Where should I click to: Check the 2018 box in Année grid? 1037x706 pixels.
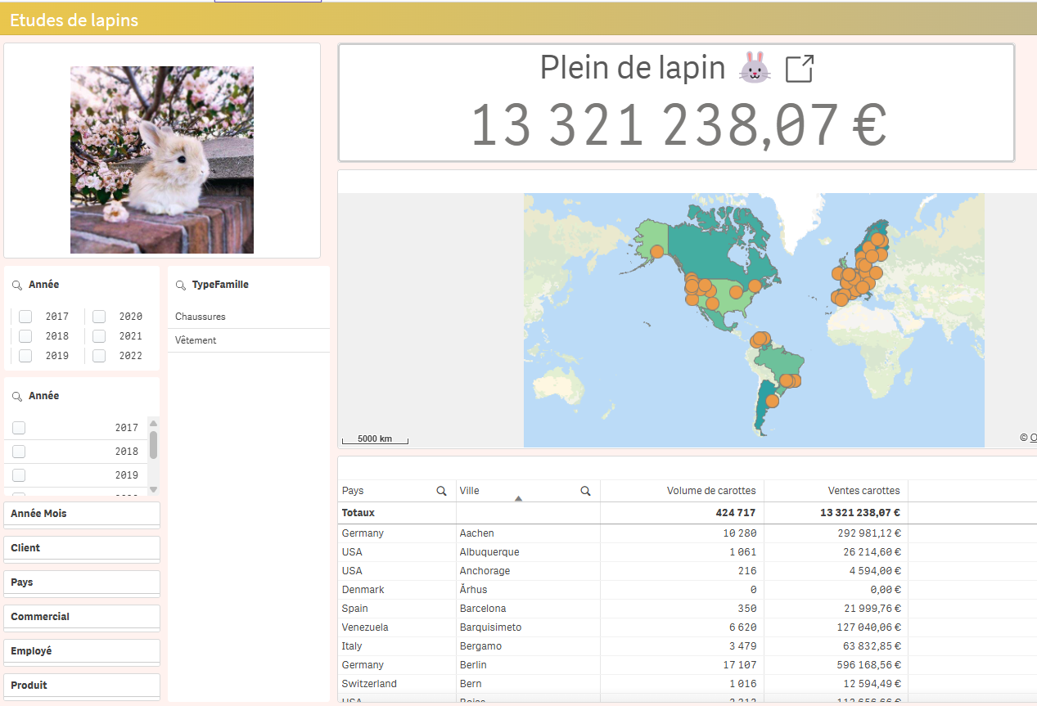point(25,336)
